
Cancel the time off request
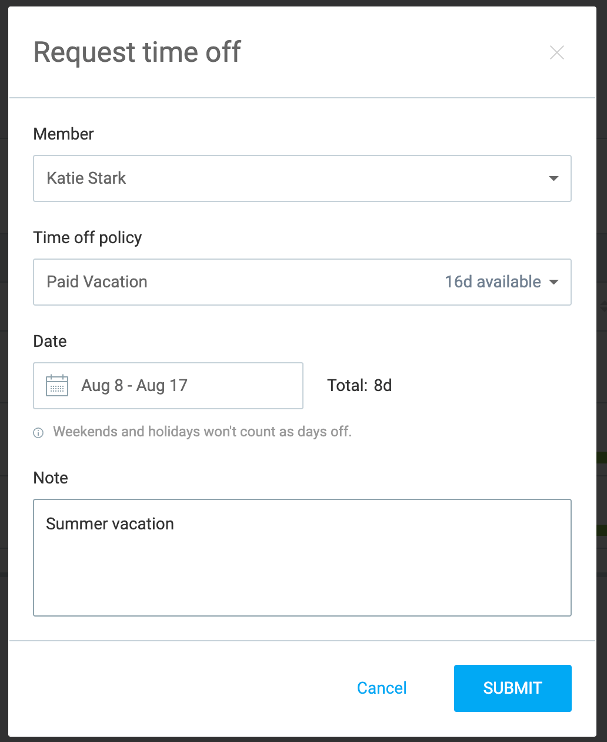381,688
